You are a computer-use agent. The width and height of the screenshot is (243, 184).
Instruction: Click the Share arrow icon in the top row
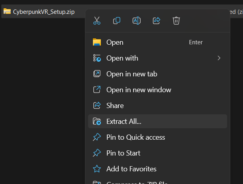tap(156, 21)
